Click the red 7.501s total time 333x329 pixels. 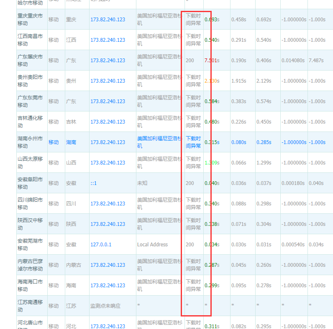tap(212, 61)
